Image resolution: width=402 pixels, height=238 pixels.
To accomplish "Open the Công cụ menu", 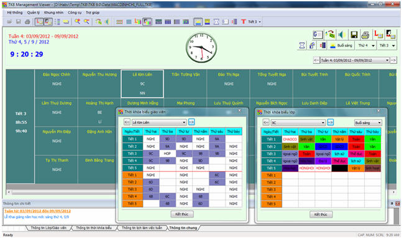I will tap(75, 12).
